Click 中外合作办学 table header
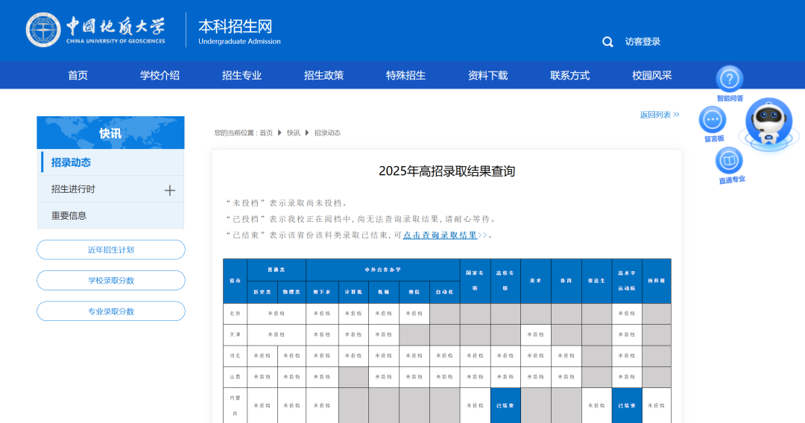The width and height of the screenshot is (805, 423). click(383, 270)
